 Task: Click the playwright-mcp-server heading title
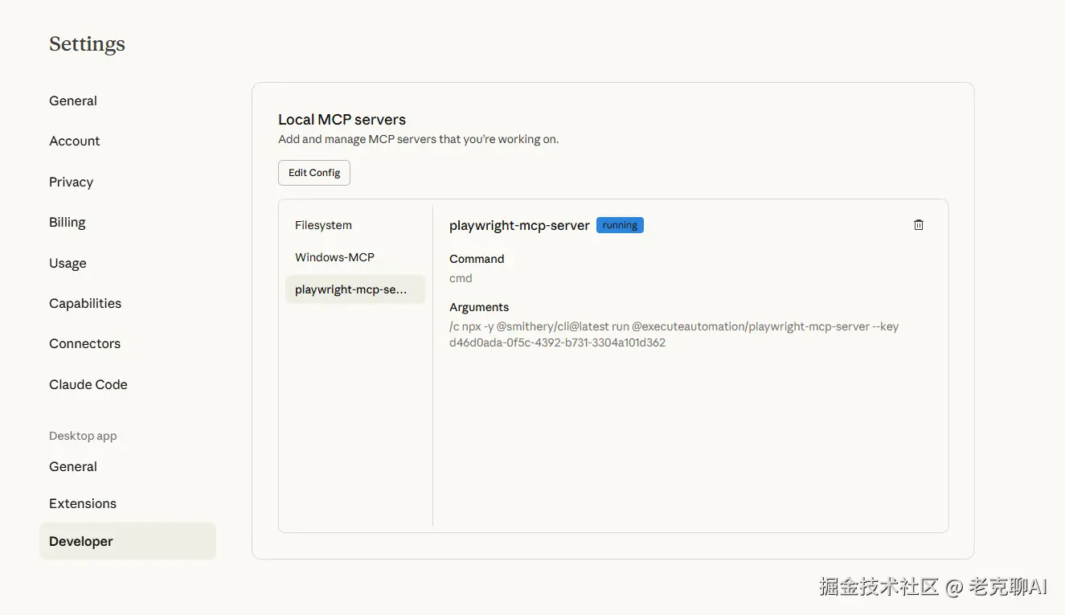tap(519, 225)
